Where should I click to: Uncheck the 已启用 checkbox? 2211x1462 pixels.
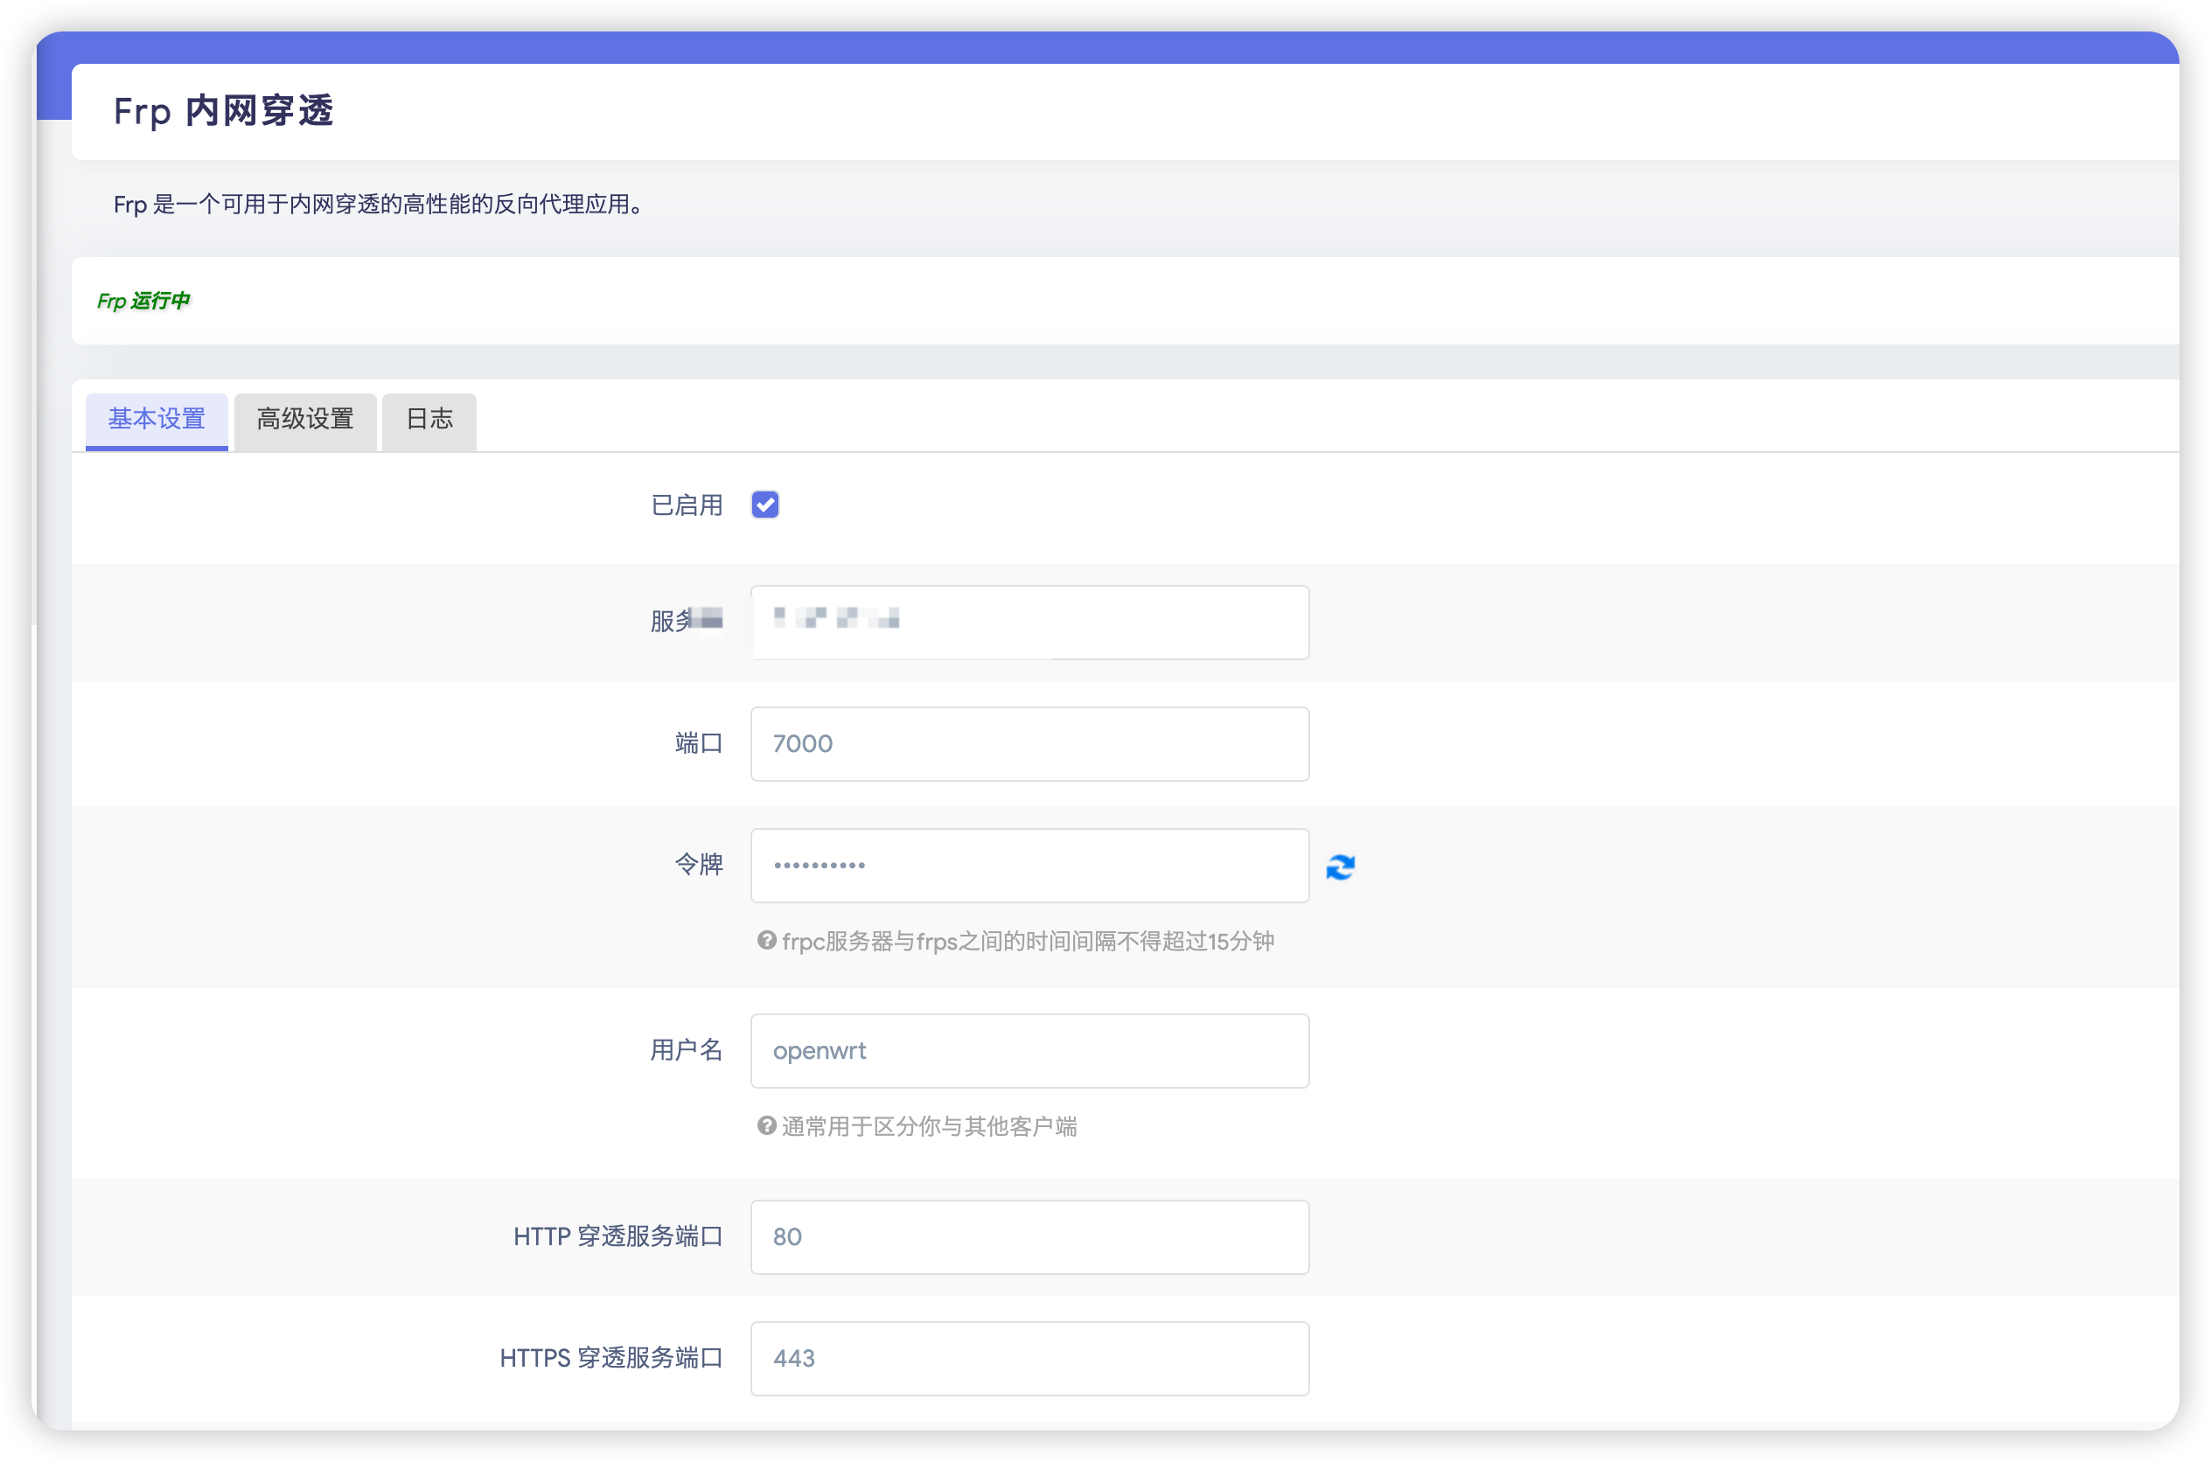tap(764, 505)
